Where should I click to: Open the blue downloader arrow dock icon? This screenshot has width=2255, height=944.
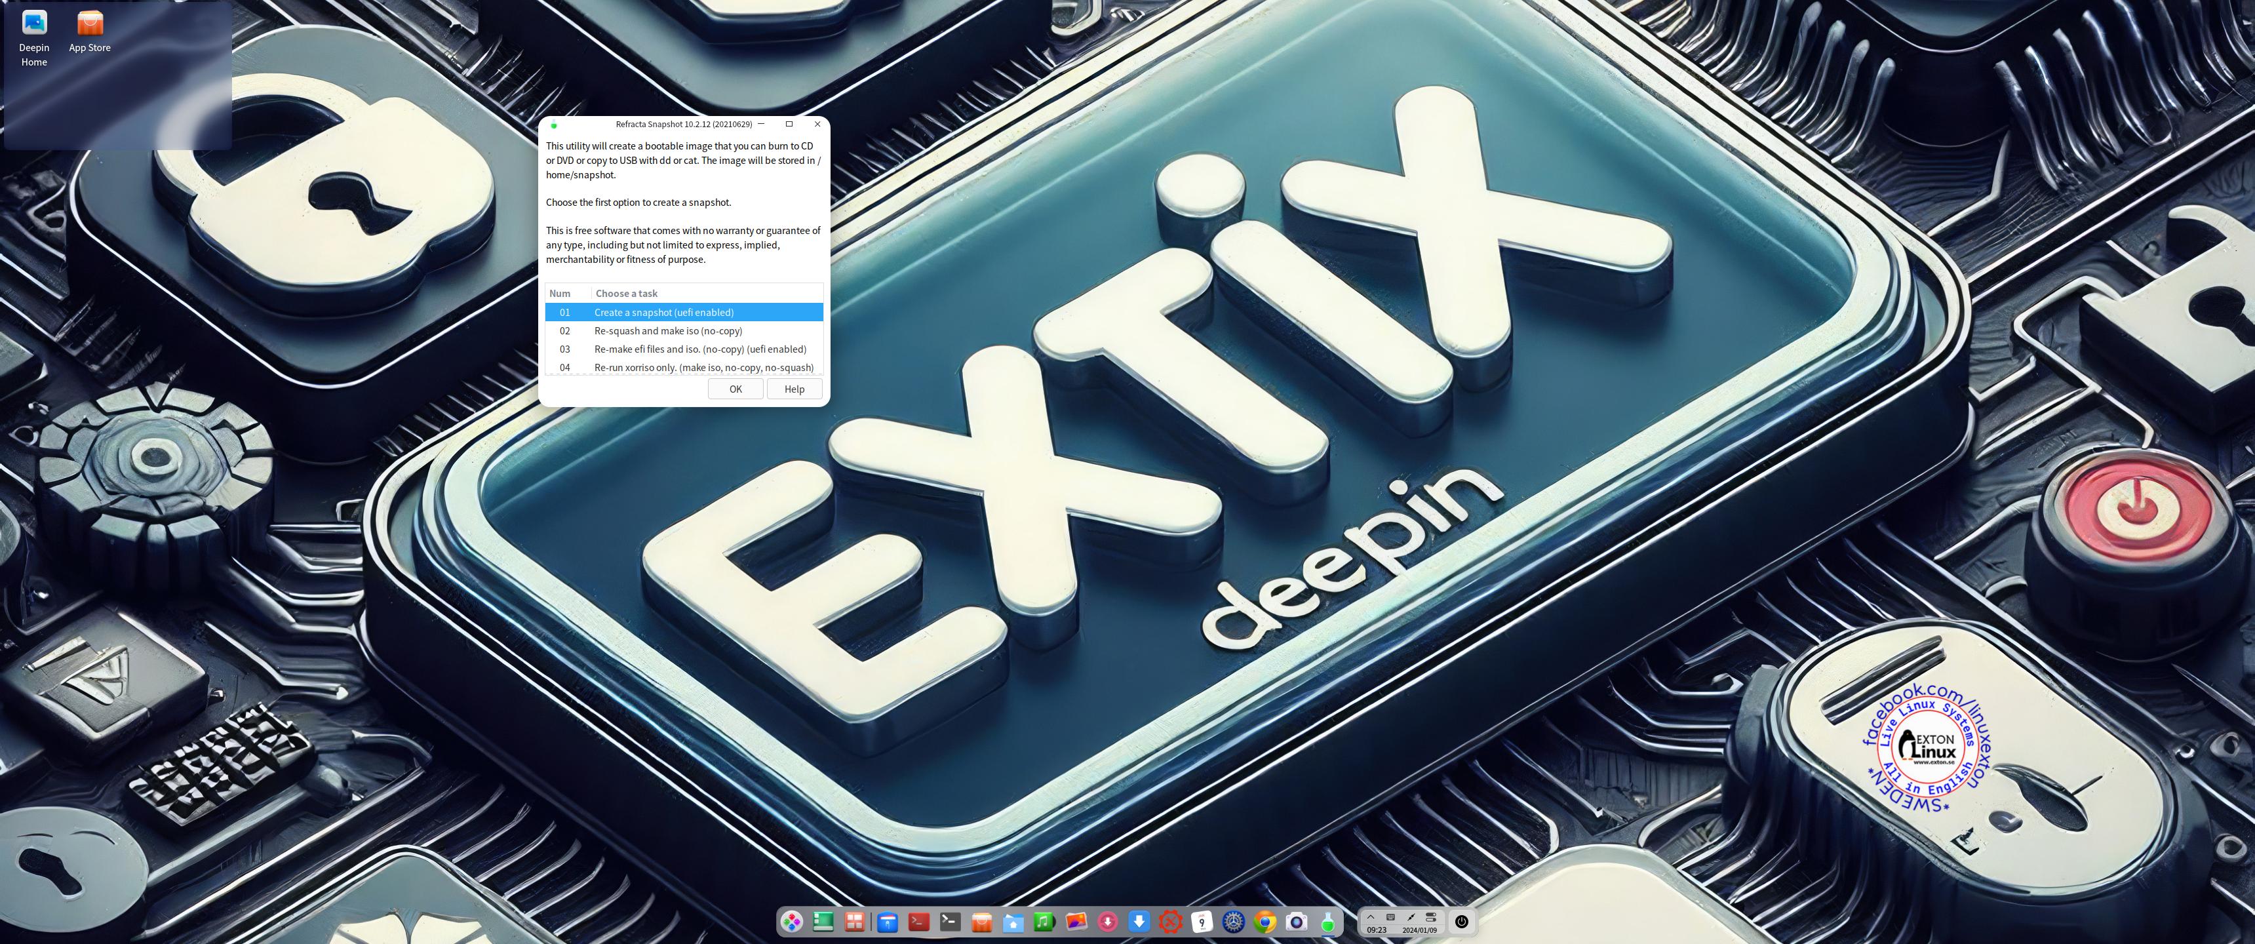pyautogui.click(x=1139, y=921)
